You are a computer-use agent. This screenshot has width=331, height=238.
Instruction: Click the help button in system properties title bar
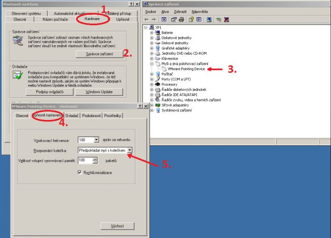(x=131, y=4)
